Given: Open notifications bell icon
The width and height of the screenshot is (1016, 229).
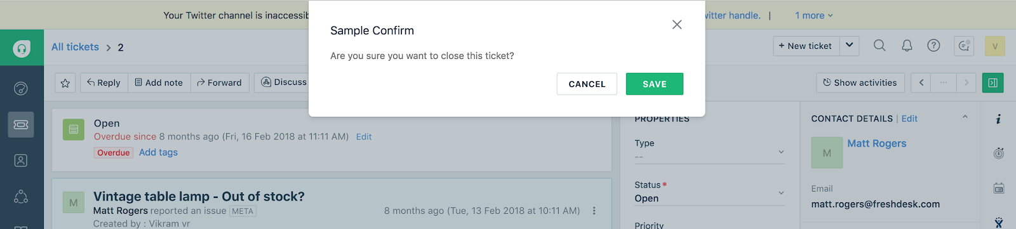Looking at the screenshot, I should pos(907,46).
